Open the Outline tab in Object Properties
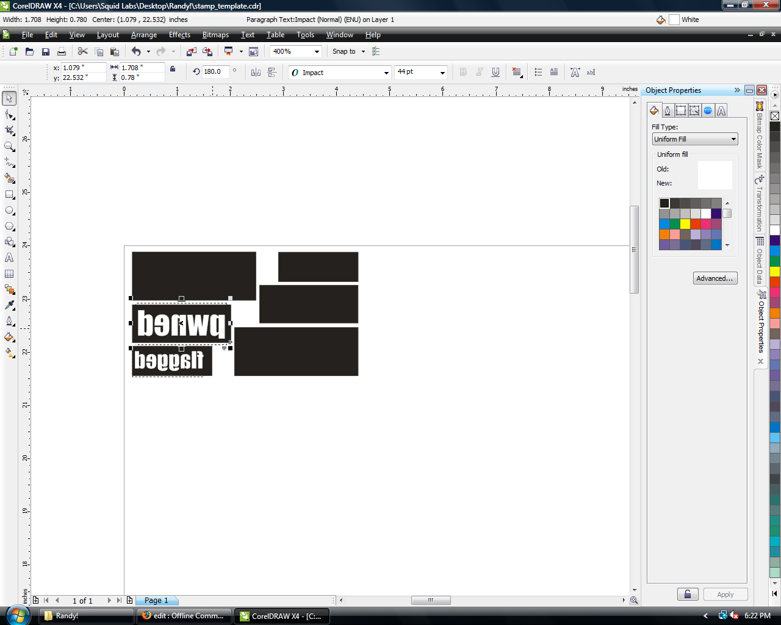Screen dimensions: 781x625 (668, 110)
